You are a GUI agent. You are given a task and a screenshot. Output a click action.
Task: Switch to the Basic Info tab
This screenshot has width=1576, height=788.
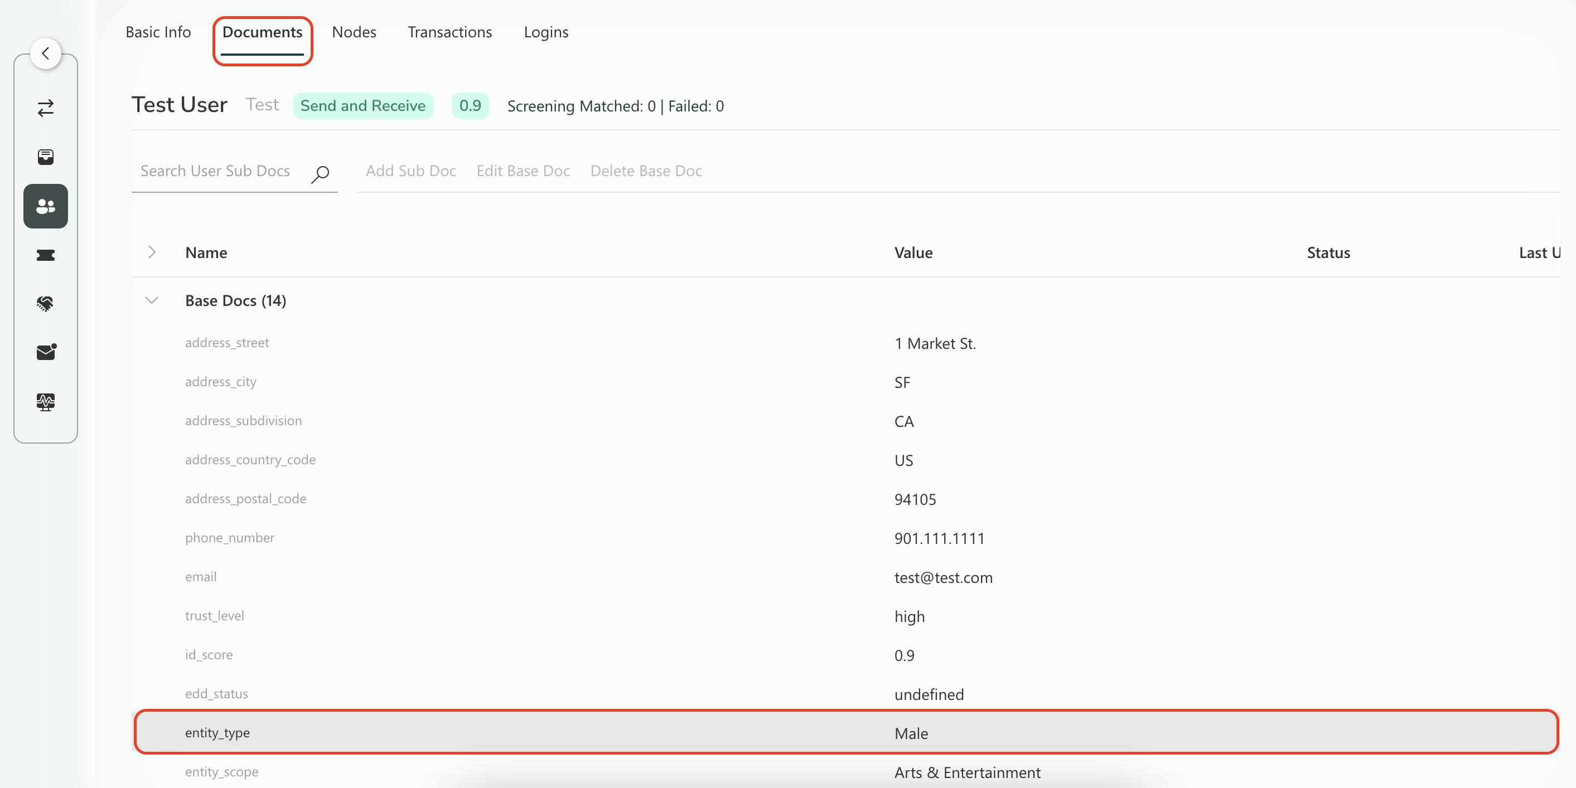pos(158,32)
